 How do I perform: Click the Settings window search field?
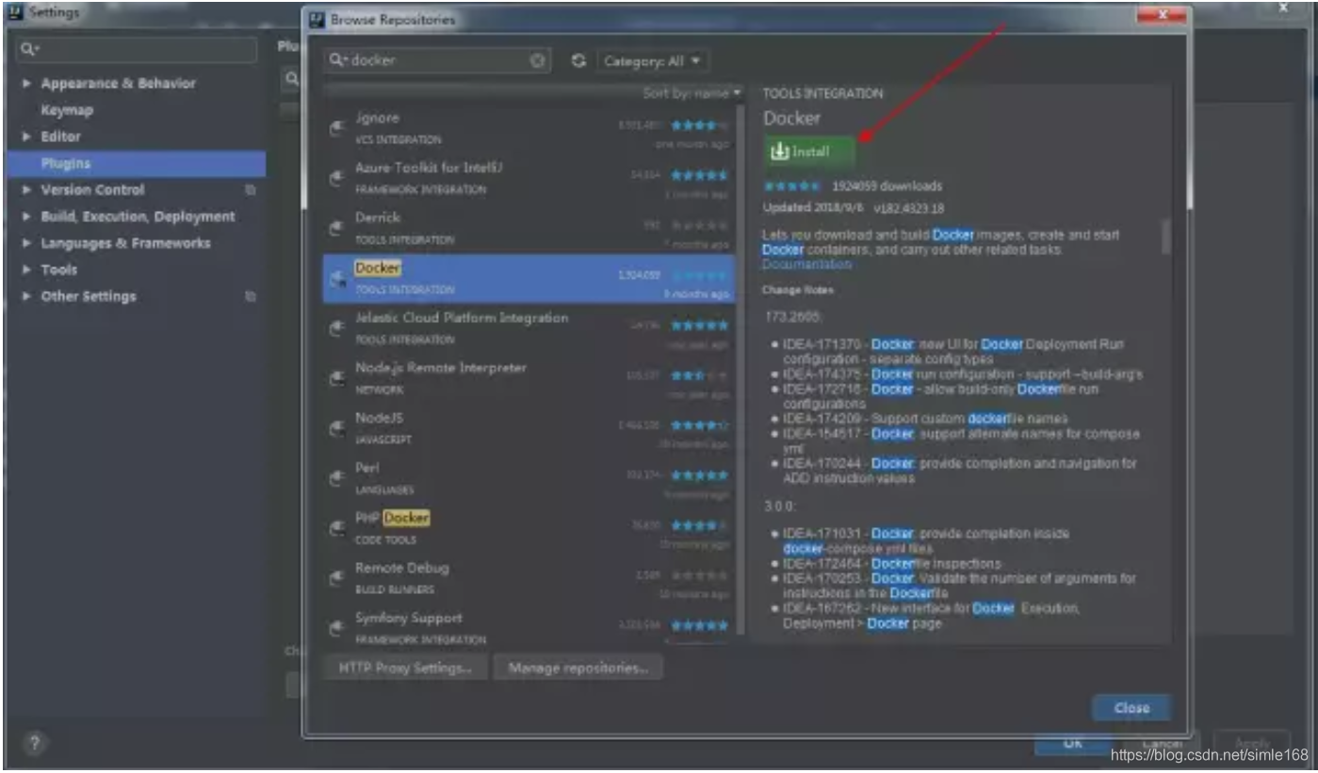(x=137, y=49)
